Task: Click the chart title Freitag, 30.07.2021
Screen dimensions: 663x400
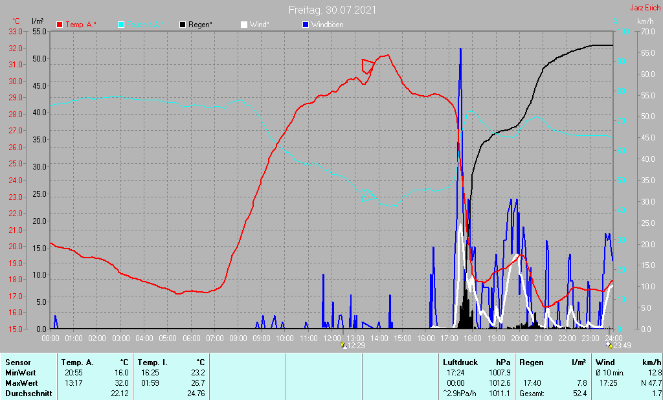Action: [x=331, y=10]
